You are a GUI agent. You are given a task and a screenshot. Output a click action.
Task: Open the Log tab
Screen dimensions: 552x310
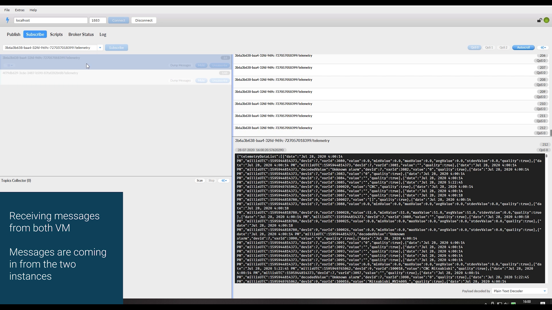coord(103,34)
